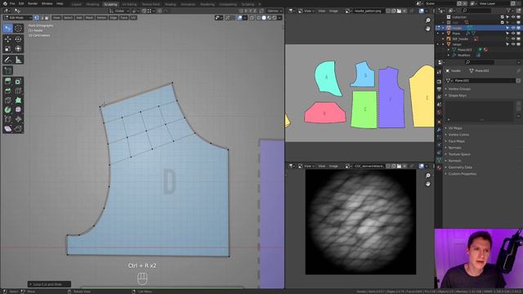Open Tool properties tab icon
The width and height of the screenshot is (523, 294).
pyautogui.click(x=439, y=72)
